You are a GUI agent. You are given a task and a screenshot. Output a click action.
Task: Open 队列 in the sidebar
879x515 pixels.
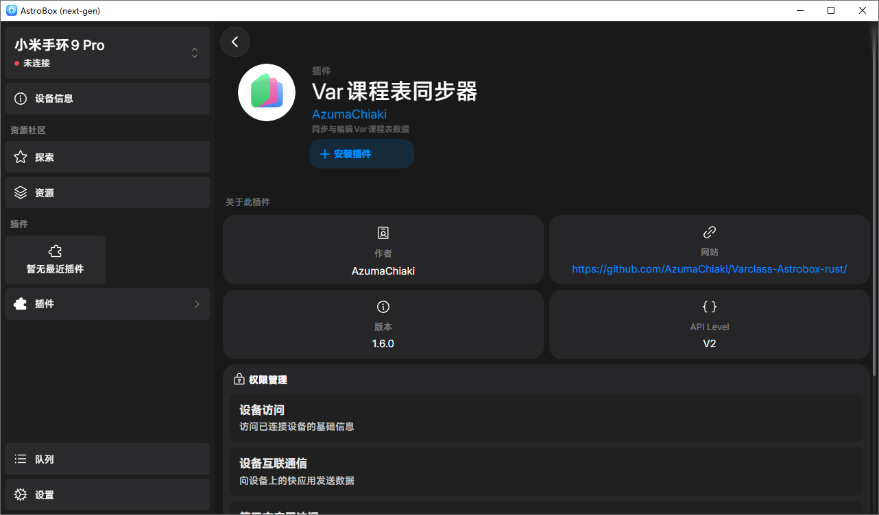pos(108,459)
